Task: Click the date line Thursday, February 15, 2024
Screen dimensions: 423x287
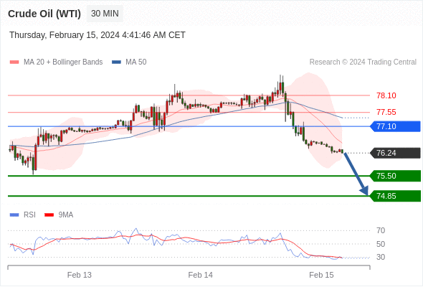Action: [98, 35]
